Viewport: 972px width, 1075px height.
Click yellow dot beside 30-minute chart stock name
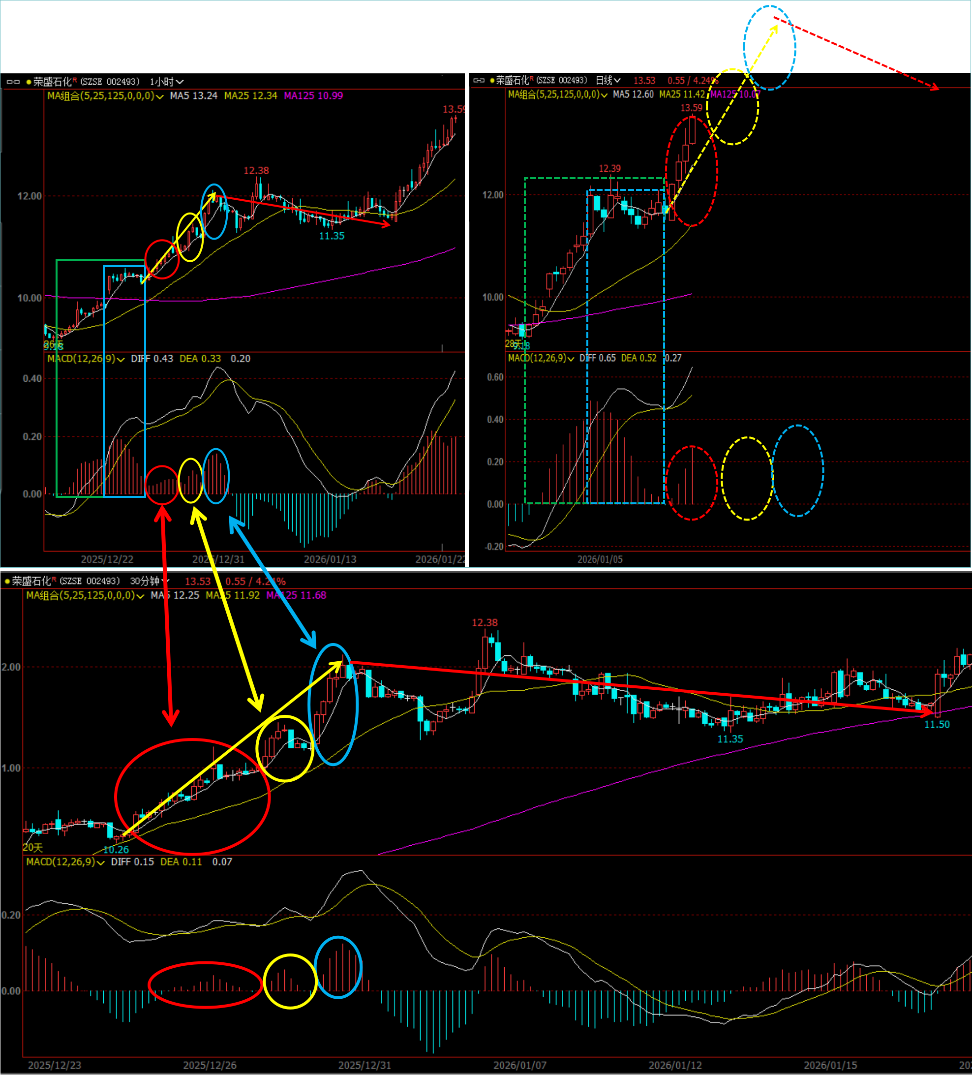click(x=7, y=581)
